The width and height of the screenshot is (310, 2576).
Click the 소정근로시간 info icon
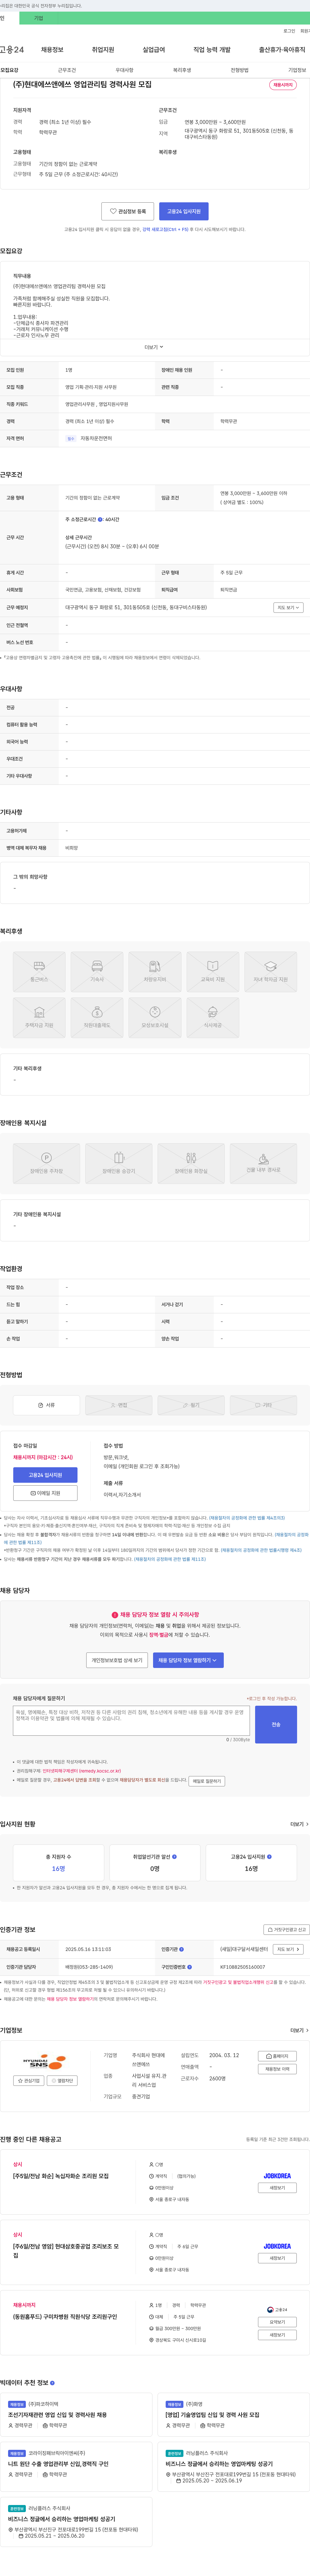click(x=100, y=519)
